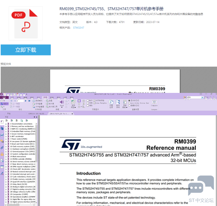The image size is (217, 206).
Task: Open the 文件 file menu tab
Action: coord(4,97)
